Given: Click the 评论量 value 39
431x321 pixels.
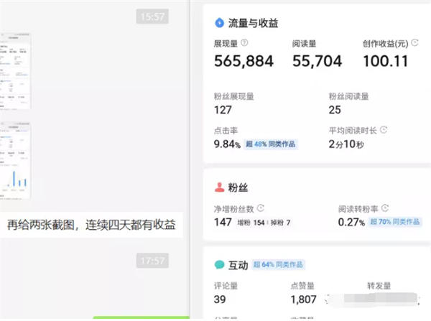Looking at the screenshot, I should [220, 299].
